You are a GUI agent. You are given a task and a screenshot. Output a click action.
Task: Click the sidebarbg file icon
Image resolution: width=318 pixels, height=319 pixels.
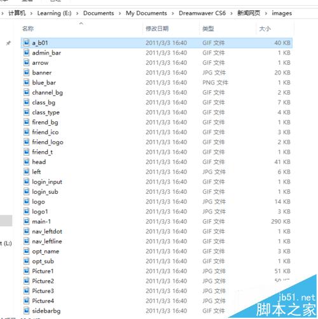tap(26, 311)
